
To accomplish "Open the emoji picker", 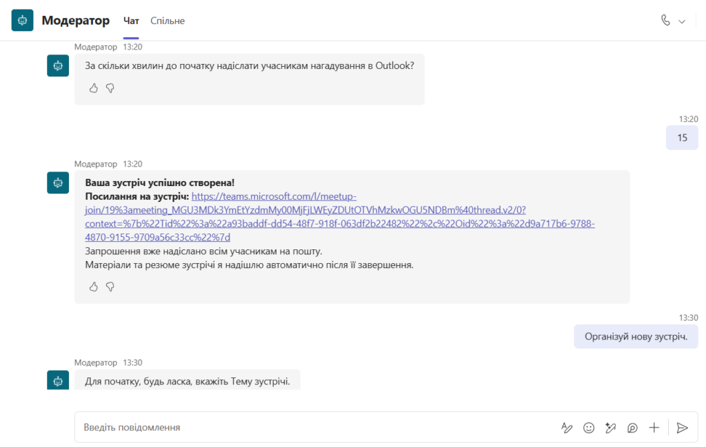I will pos(589,428).
